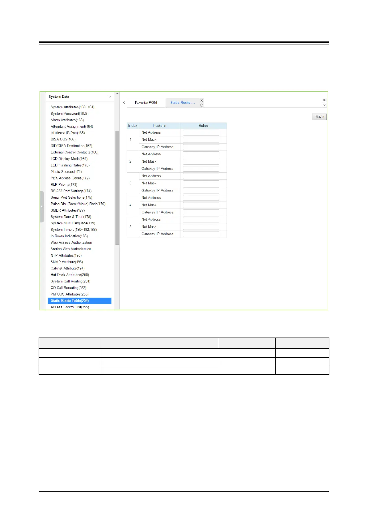The width and height of the screenshot is (368, 521).
Task: Collapse the System Data menu section
Action: pyautogui.click(x=109, y=97)
